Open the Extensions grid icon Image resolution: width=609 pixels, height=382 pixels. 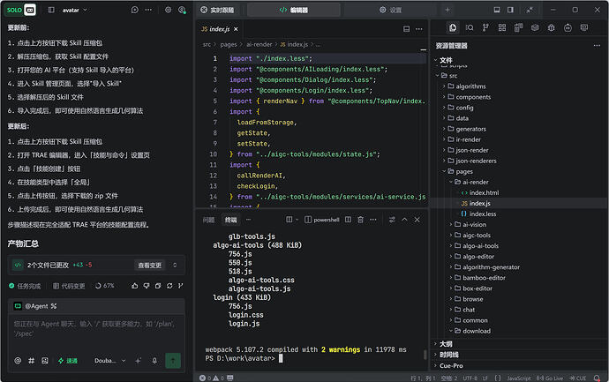(x=502, y=27)
